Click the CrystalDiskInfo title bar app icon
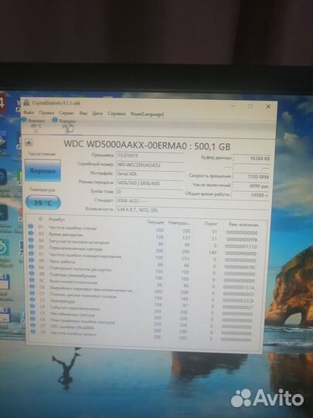 [26, 103]
